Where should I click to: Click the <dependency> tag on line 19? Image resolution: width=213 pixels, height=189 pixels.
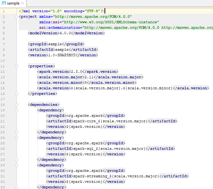click(50, 110)
